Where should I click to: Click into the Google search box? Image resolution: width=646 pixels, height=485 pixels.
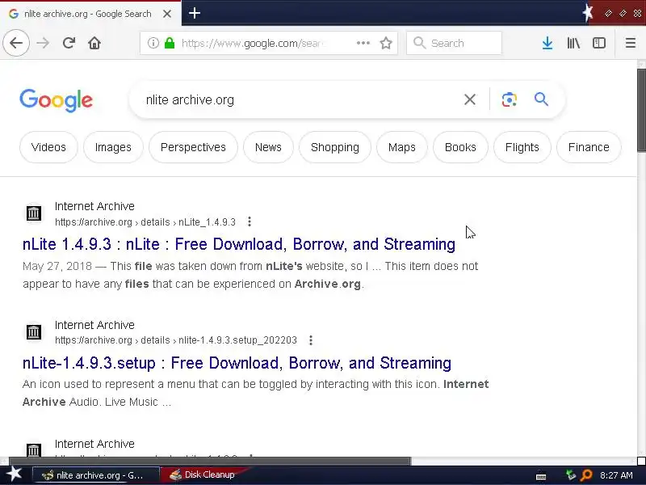click(x=300, y=99)
